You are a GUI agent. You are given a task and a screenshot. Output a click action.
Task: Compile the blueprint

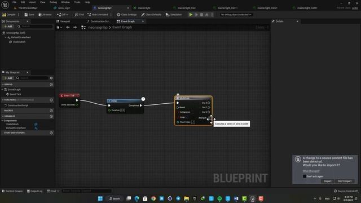coord(9,15)
